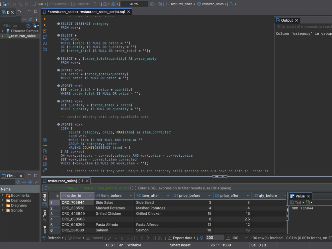Open the dashboard gauge icon dropdown
The width and height of the screenshot is (332, 249).
tap(106, 4)
